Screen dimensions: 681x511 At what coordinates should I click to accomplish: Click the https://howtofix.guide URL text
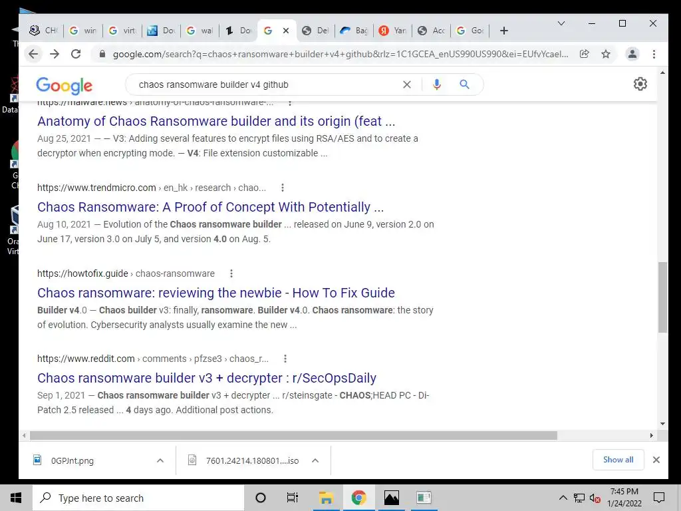tap(82, 273)
